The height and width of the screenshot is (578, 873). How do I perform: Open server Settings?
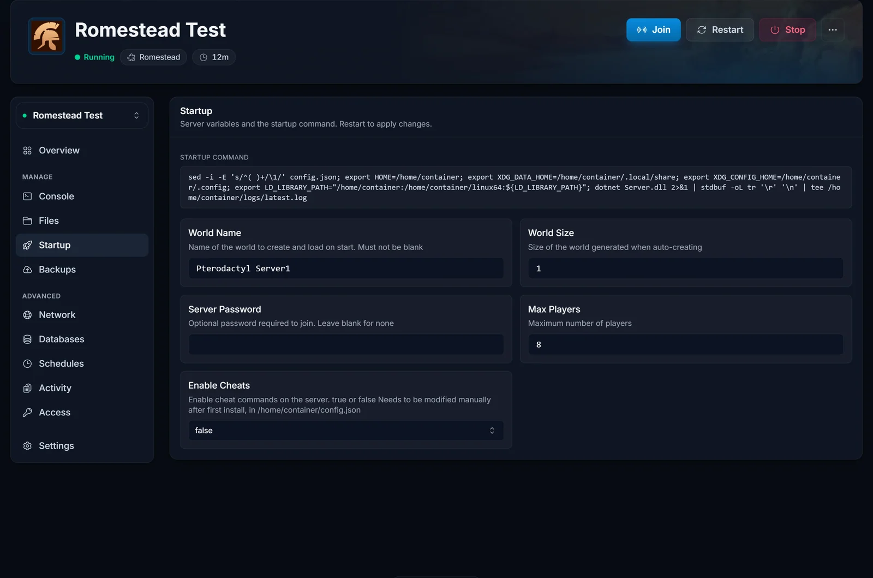(x=82, y=446)
